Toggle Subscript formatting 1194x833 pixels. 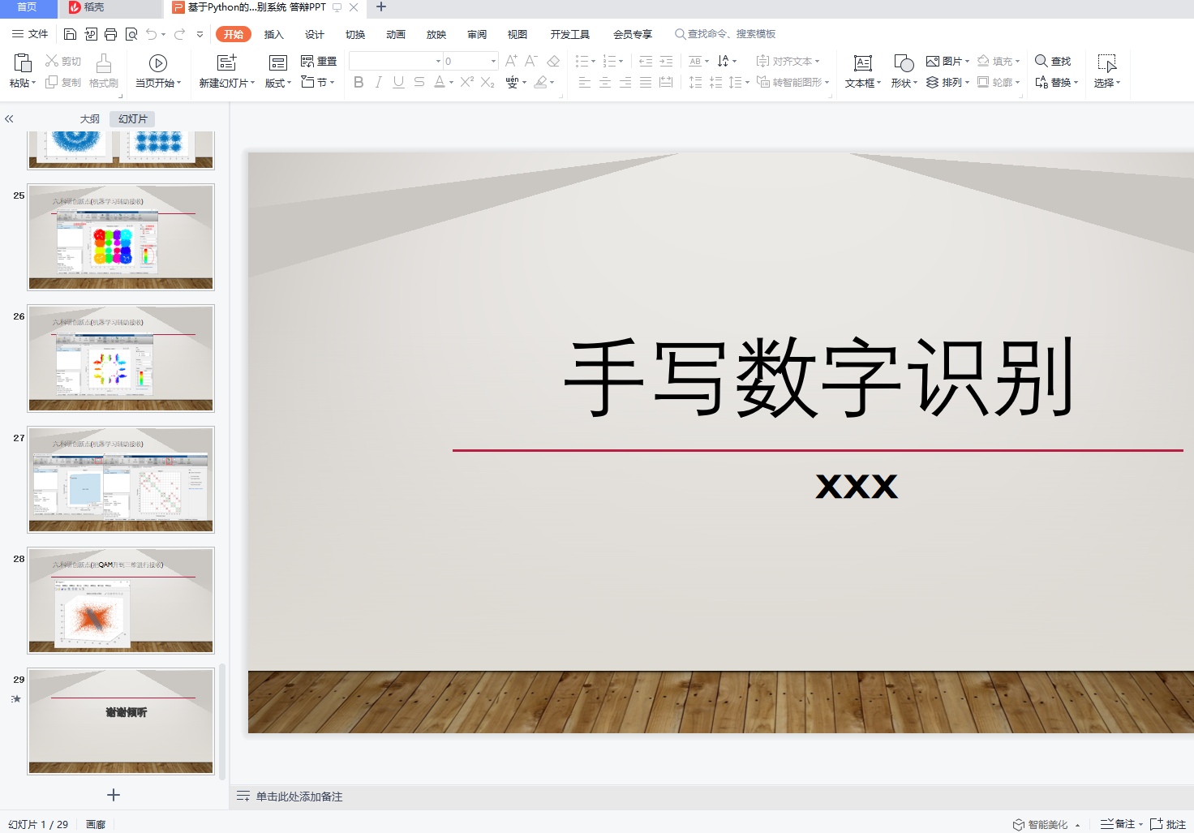pyautogui.click(x=487, y=82)
